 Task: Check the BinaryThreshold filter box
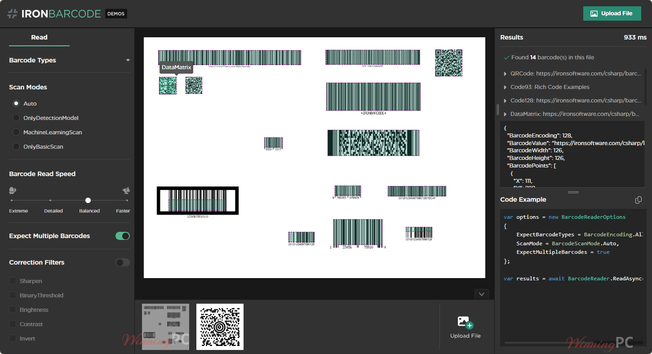pyautogui.click(x=13, y=296)
